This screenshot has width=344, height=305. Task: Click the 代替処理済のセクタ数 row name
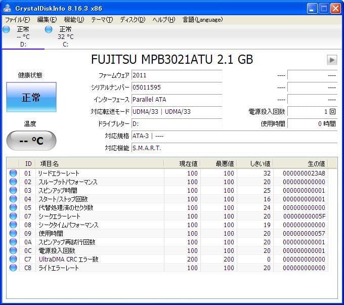pyautogui.click(x=66, y=207)
